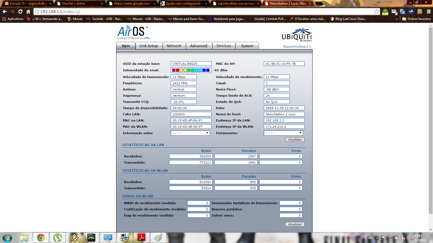The width and height of the screenshot is (433, 243).
Task: Show hidden bookmarks with the double chevron
Action: 396,19
